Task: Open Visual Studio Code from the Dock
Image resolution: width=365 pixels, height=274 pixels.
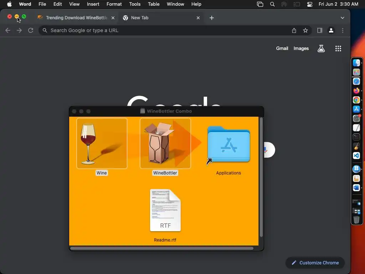Action: pyautogui.click(x=356, y=156)
